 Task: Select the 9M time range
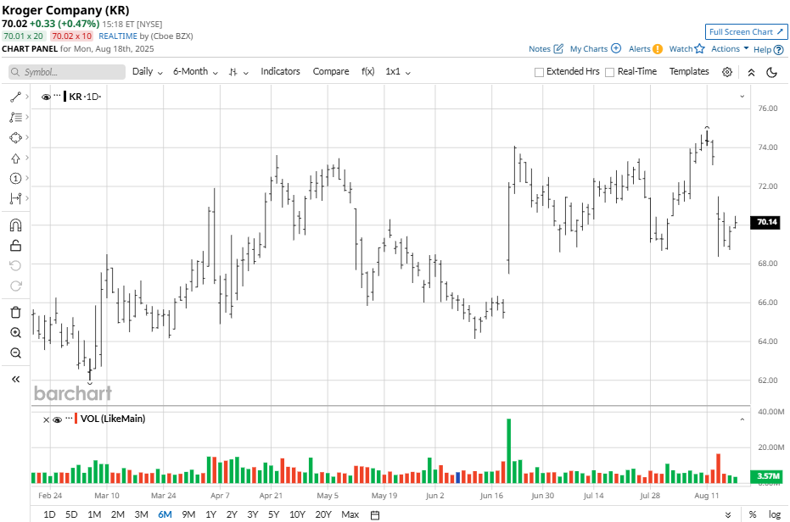point(188,514)
